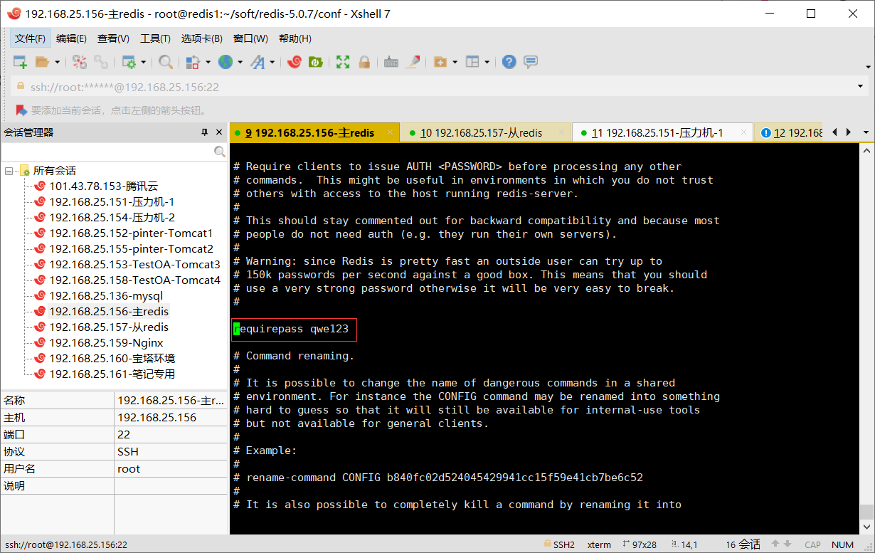The height and width of the screenshot is (553, 875).
Task: Close the 192.168.25.151-压力机-1 tab
Action: click(x=743, y=132)
